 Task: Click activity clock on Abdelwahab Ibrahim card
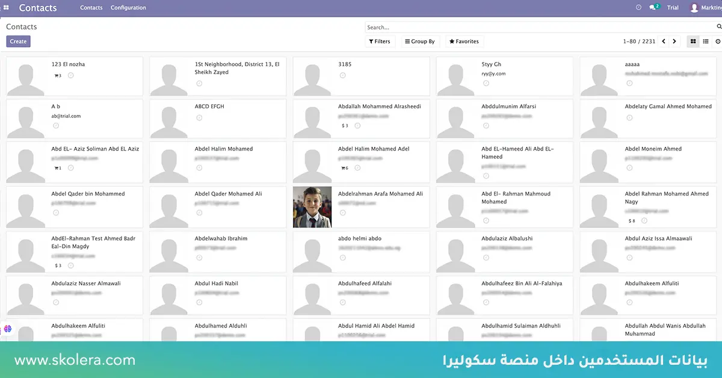pyautogui.click(x=199, y=258)
